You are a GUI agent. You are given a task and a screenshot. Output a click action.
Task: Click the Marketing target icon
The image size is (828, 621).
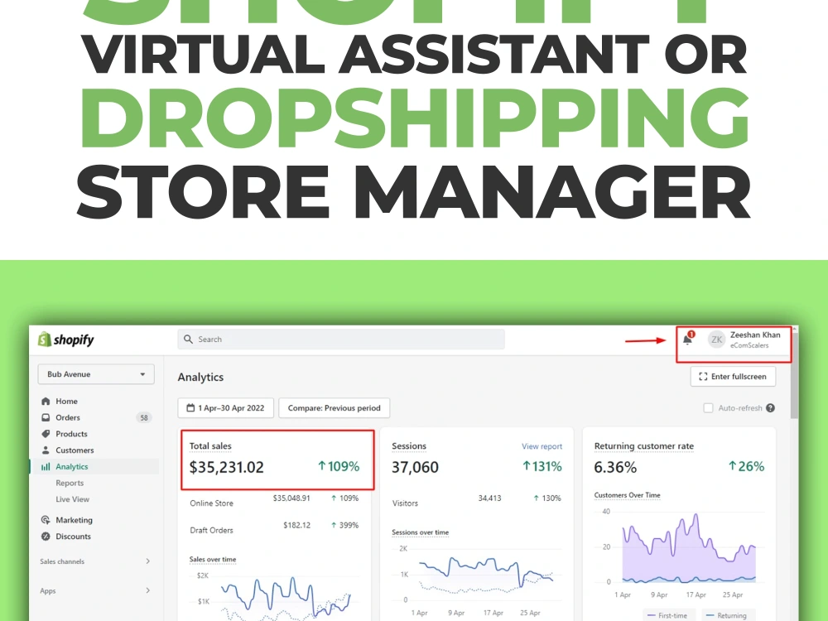(x=46, y=520)
